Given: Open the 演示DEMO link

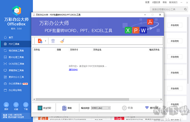Looking at the screenshot, I should pos(73,70).
